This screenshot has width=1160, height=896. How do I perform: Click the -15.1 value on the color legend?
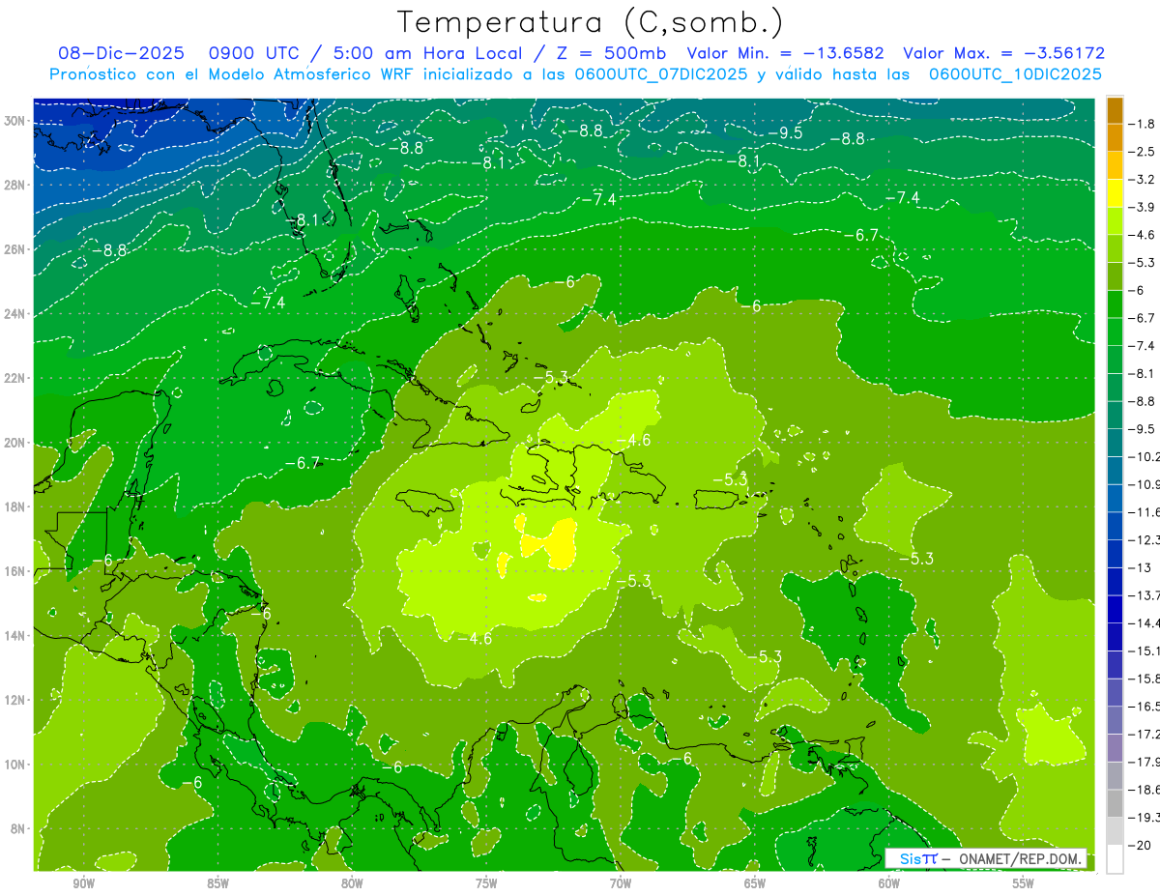tap(1144, 650)
